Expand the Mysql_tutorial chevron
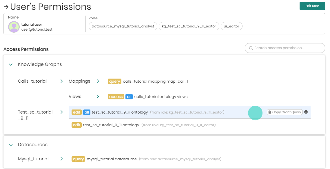 [x=62, y=159]
